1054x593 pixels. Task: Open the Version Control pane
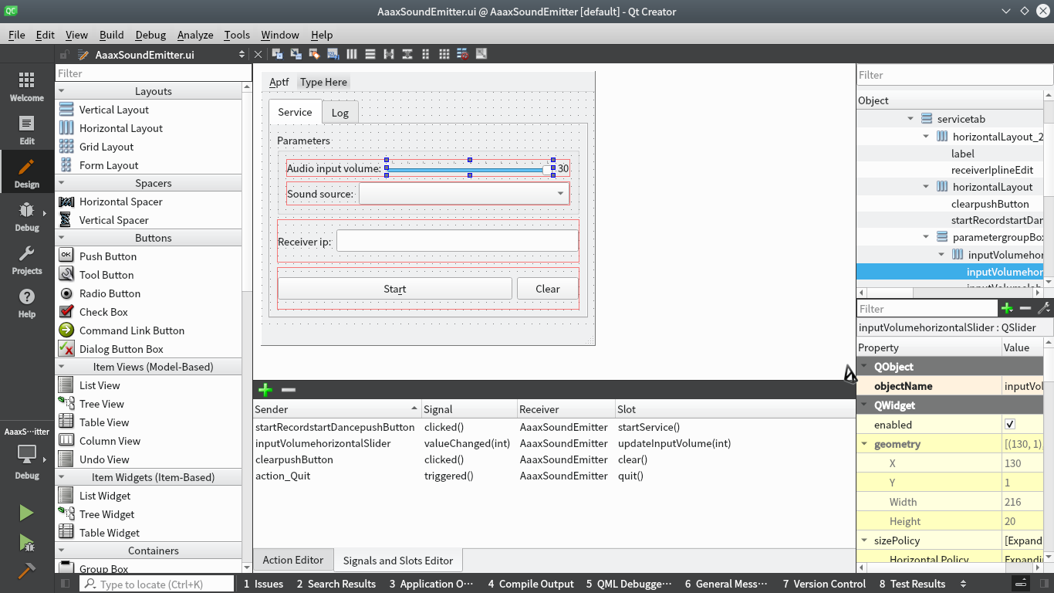(824, 584)
